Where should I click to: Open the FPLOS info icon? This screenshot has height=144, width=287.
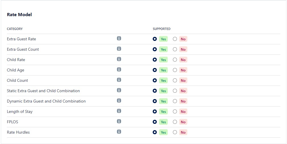[119, 122]
